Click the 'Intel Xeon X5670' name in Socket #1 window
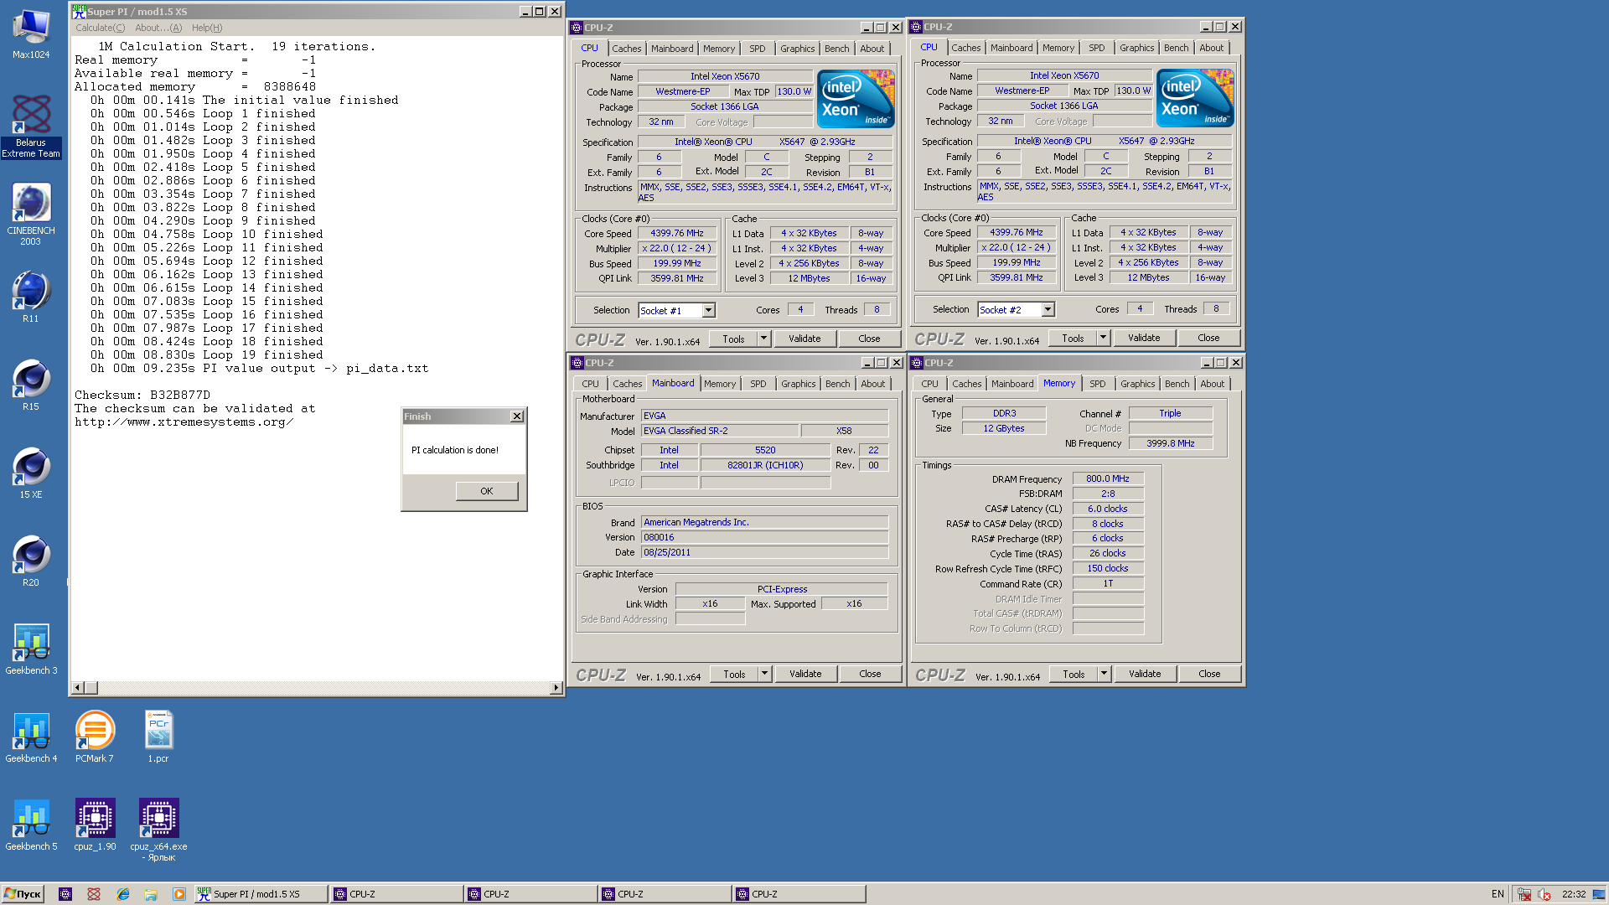This screenshot has width=1609, height=905. [x=725, y=76]
